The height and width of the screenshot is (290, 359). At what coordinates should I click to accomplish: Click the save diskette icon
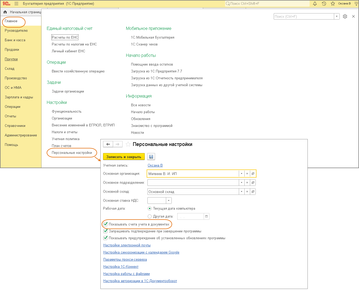151,157
